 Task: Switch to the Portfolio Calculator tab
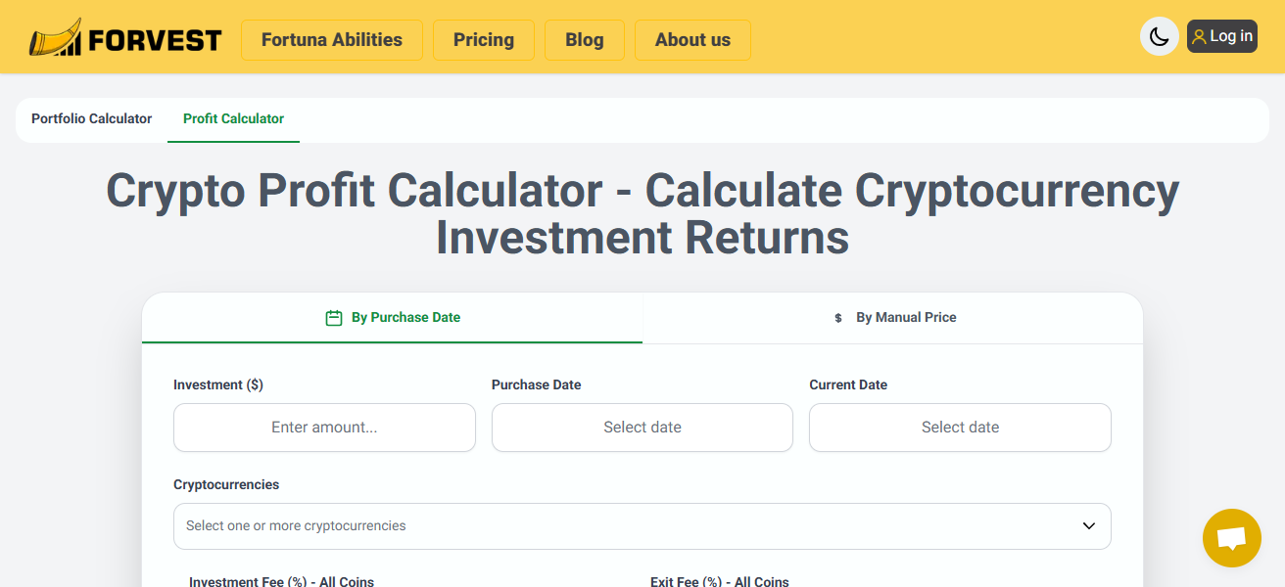[91, 118]
